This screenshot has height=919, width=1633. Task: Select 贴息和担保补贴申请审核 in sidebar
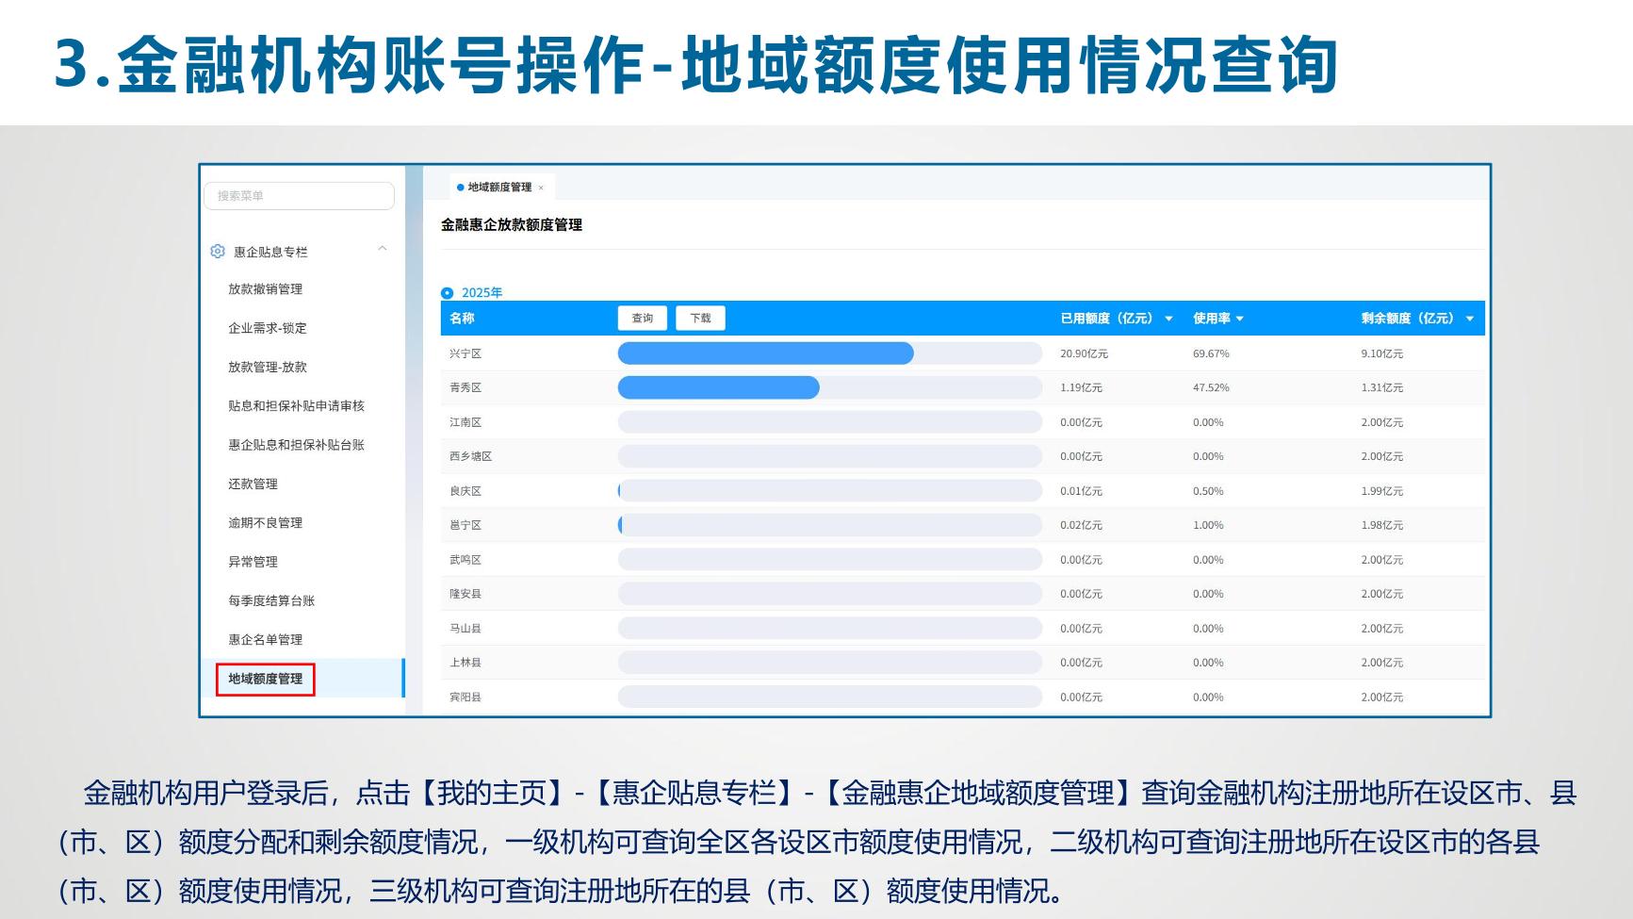tap(296, 406)
